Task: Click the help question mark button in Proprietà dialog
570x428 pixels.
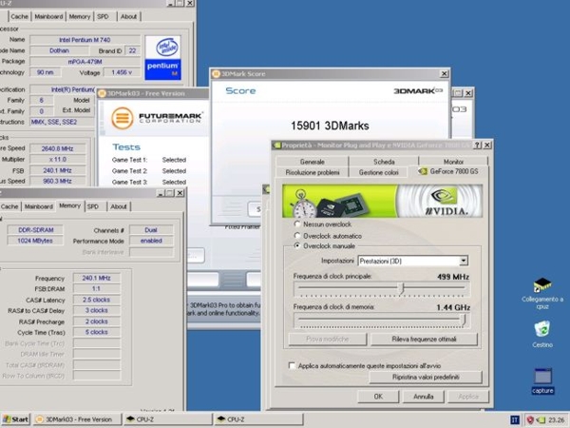Action: click(x=478, y=145)
